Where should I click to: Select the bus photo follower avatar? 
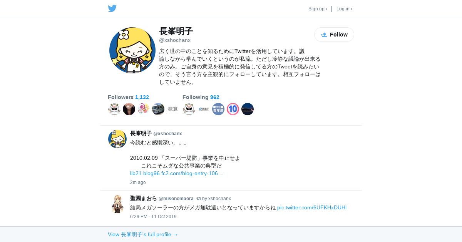tap(158, 109)
